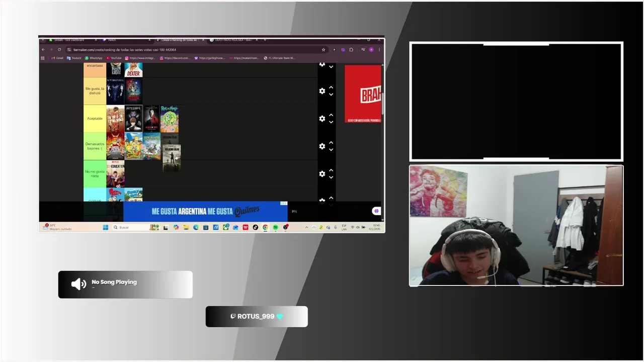Open the taskbar volume control
This screenshot has width=644, height=362.
click(x=358, y=227)
